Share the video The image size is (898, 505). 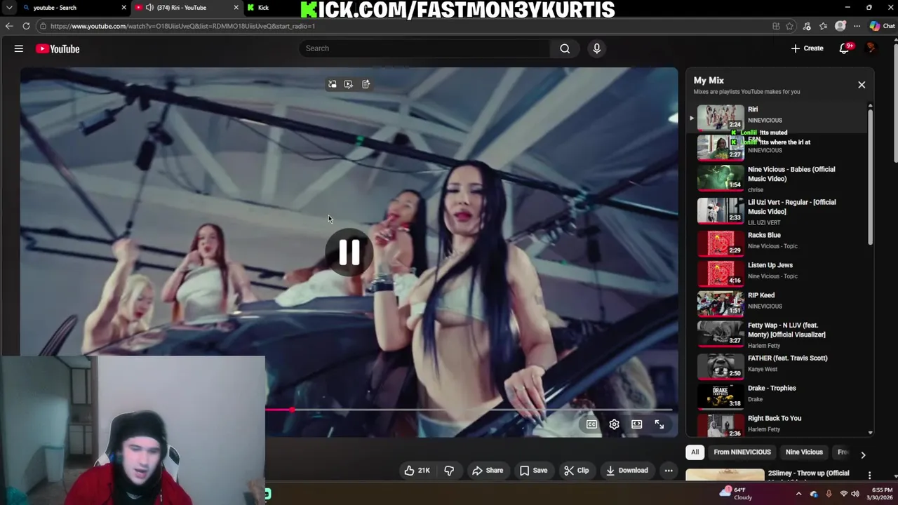pyautogui.click(x=487, y=471)
